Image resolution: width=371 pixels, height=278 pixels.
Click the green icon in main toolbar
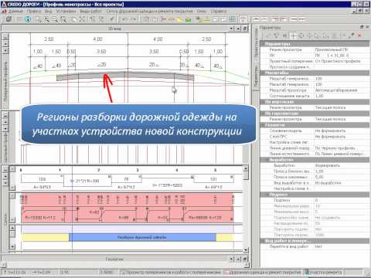tap(189, 19)
